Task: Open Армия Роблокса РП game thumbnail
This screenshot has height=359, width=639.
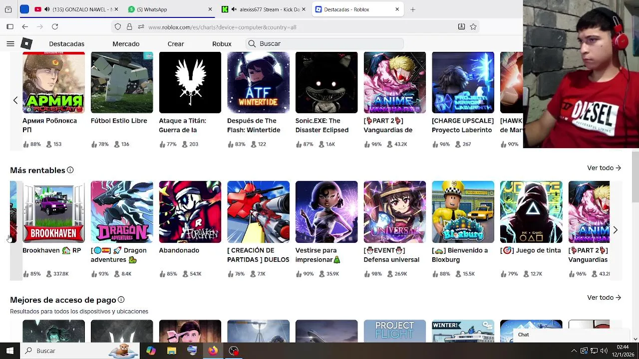Action: click(53, 82)
